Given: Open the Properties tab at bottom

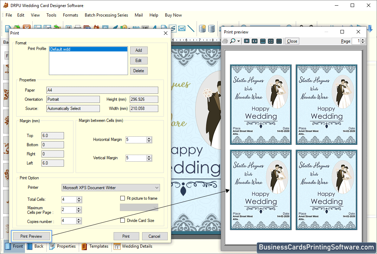Looking at the screenshot, I should click(63, 246).
